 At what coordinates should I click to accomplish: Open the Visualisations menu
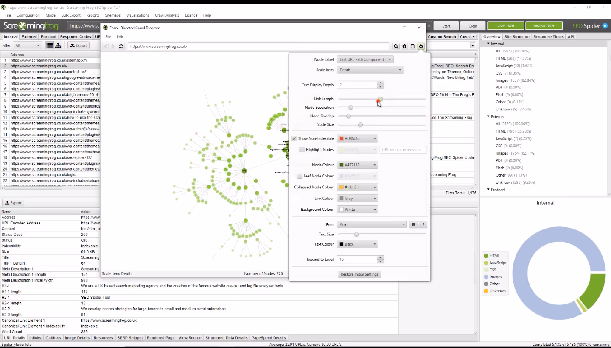[x=137, y=15]
